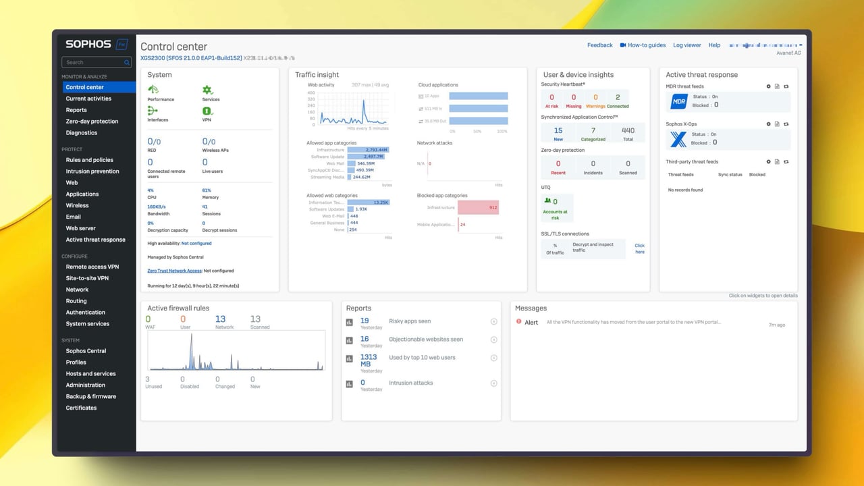Viewport: 864px width, 486px height.
Task: Open Diagnostics menu item
Action: coord(82,133)
